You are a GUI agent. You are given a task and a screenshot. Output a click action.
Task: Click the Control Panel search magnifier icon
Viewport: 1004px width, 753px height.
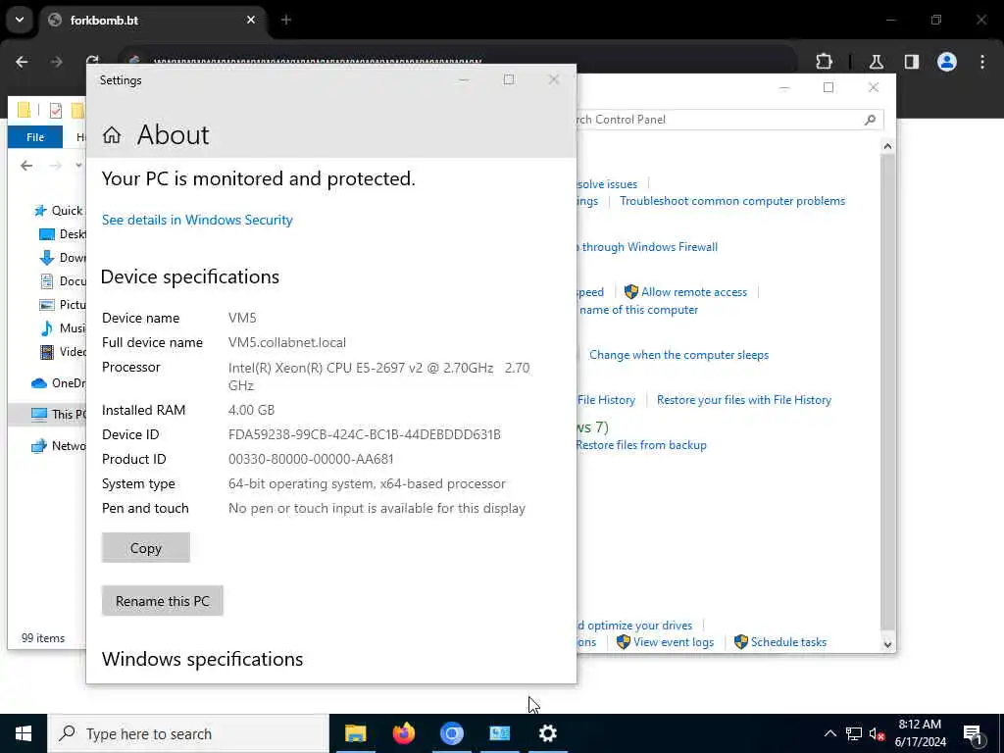tap(870, 120)
